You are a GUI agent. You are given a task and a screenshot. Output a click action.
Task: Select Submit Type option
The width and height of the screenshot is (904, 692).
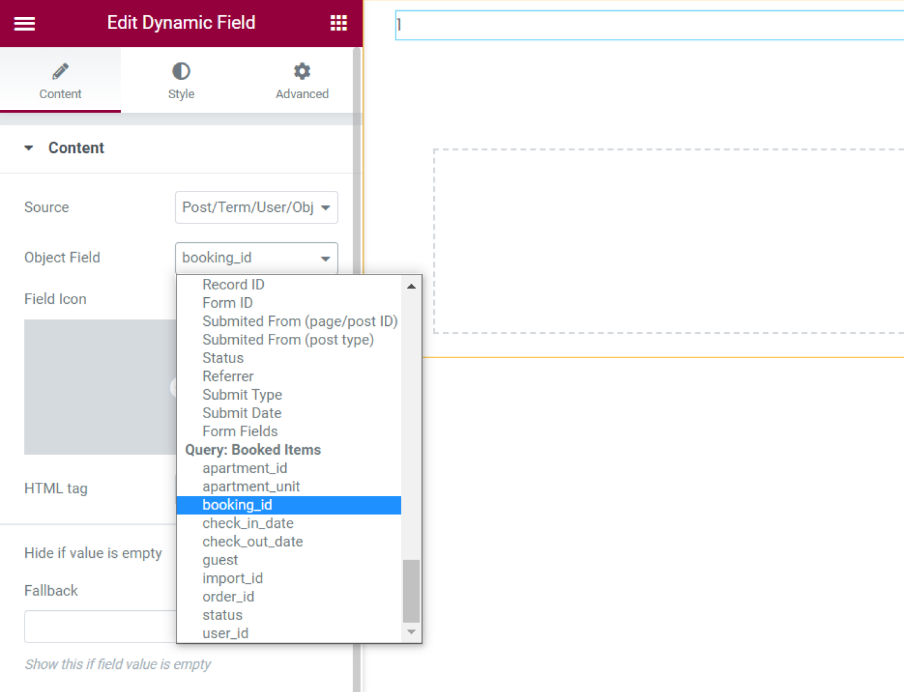[289, 394]
